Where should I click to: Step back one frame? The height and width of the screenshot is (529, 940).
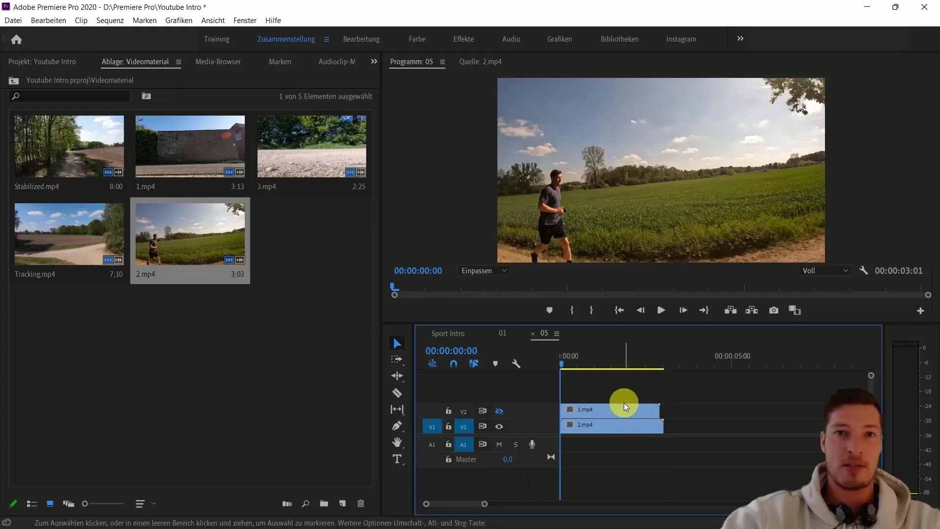640,311
